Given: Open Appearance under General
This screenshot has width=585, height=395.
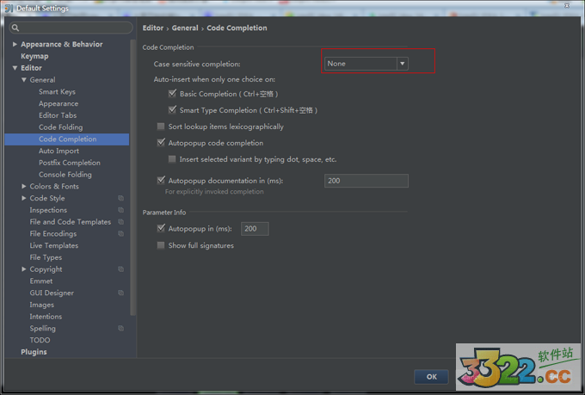Looking at the screenshot, I should coord(58,103).
